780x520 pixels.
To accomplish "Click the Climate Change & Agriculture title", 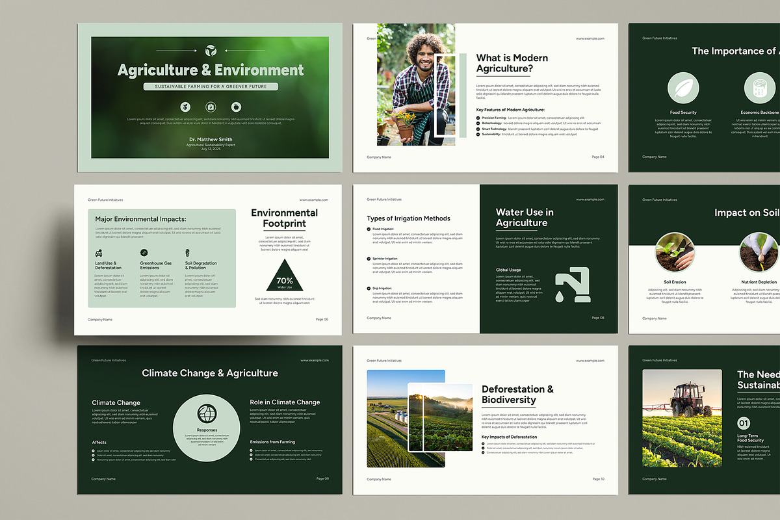I will tap(210, 373).
